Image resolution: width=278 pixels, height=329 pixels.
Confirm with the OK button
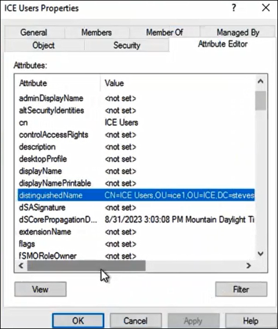point(78,321)
